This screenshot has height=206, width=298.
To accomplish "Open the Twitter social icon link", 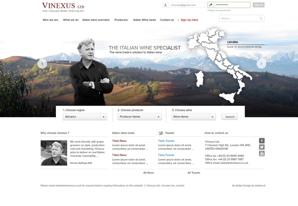I will click(262, 147).
